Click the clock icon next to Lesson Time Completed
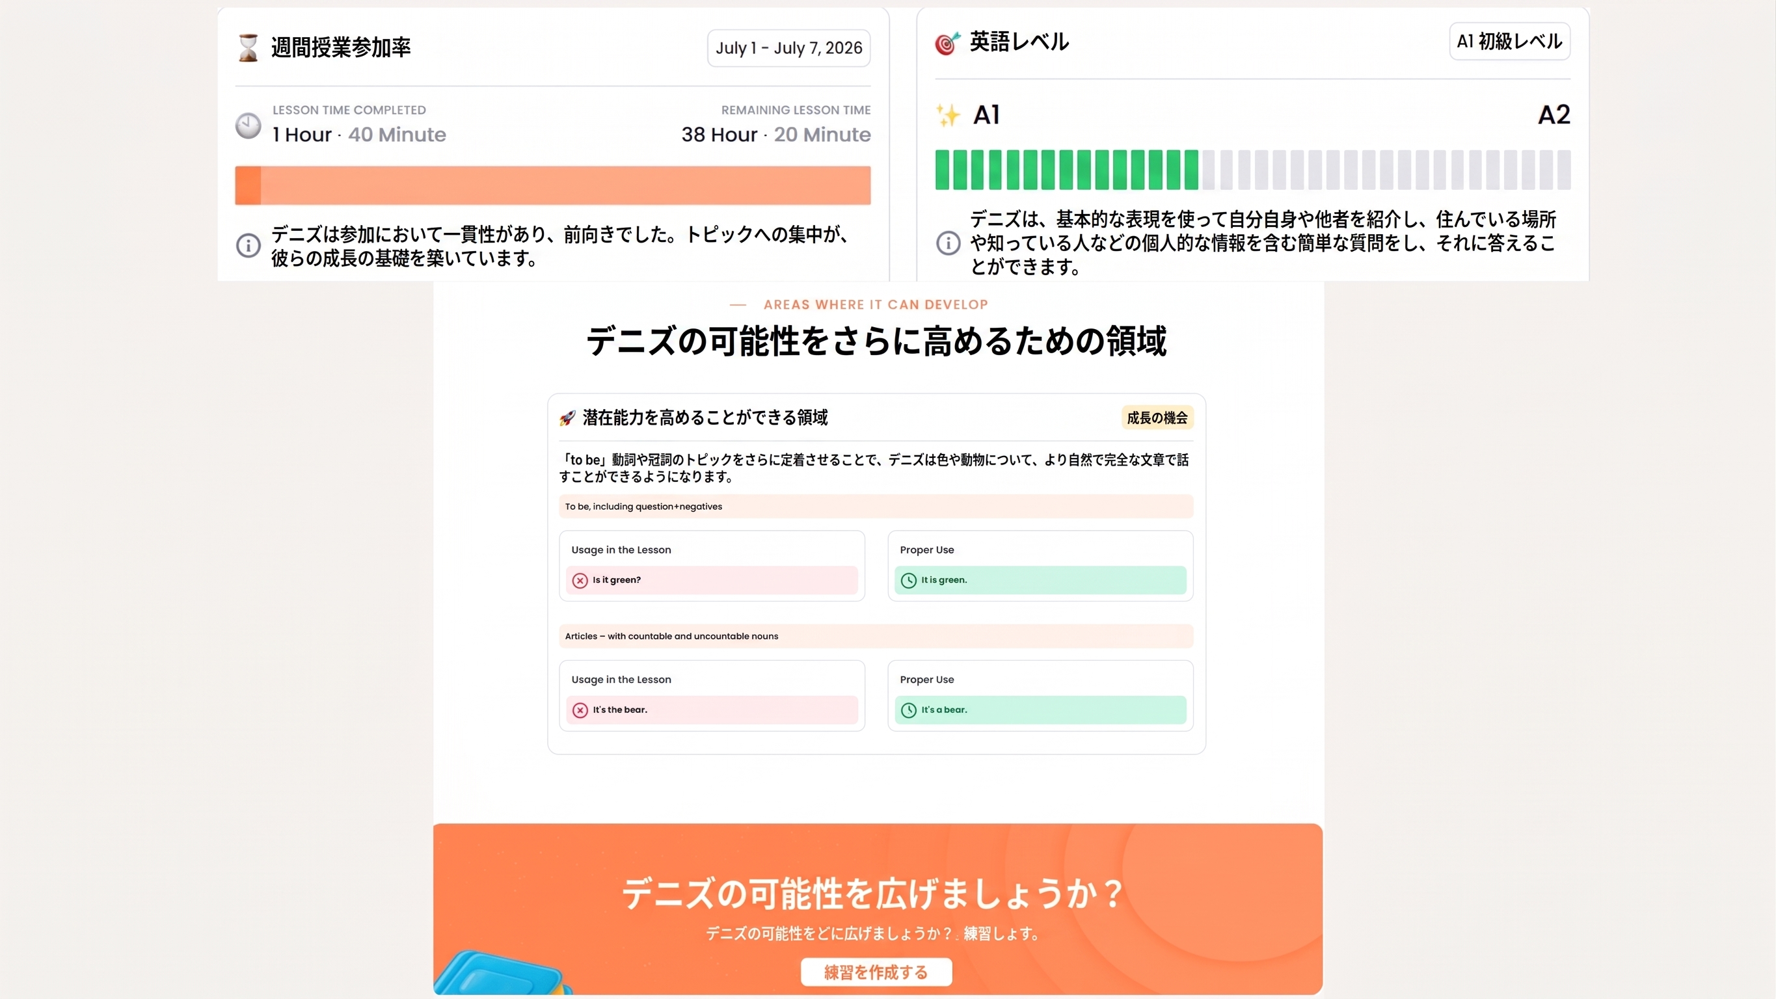1776x999 pixels. coord(249,126)
